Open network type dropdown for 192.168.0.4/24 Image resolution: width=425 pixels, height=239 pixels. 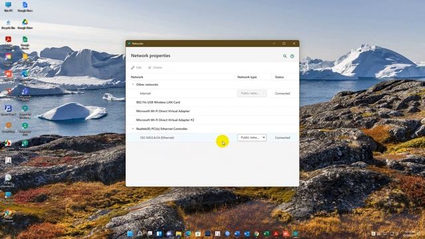tap(252, 137)
